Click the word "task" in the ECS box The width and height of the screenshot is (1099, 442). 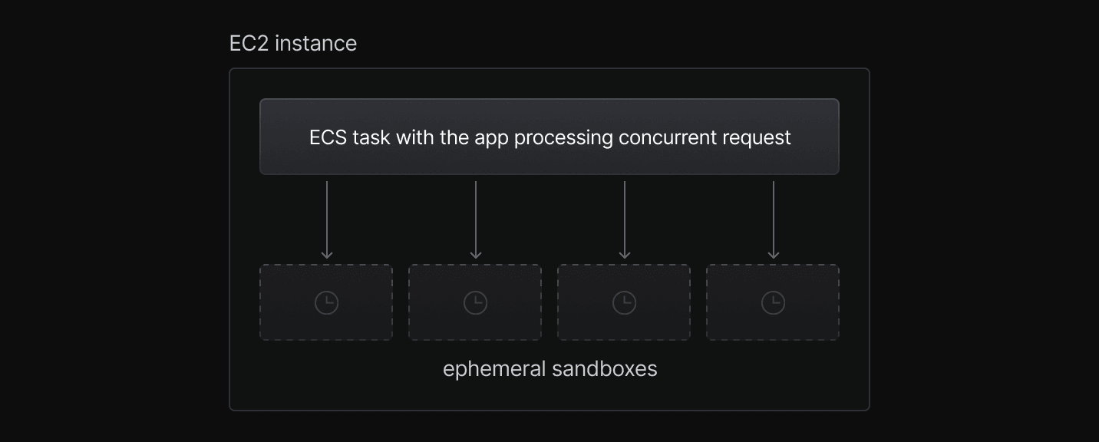point(371,138)
